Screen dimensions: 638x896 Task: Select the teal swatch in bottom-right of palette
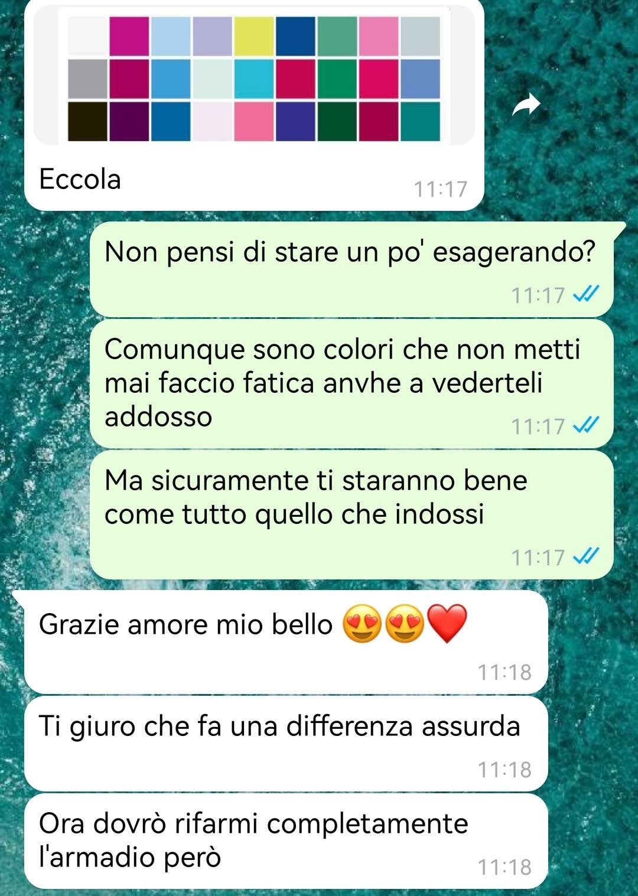420,122
